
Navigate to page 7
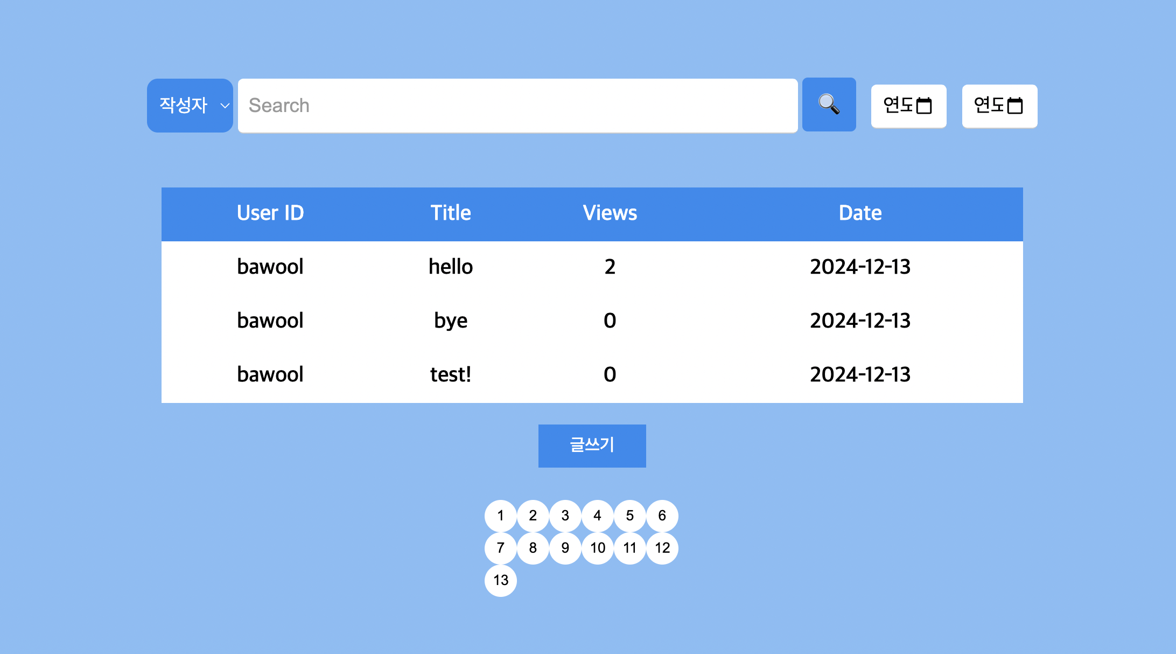500,548
